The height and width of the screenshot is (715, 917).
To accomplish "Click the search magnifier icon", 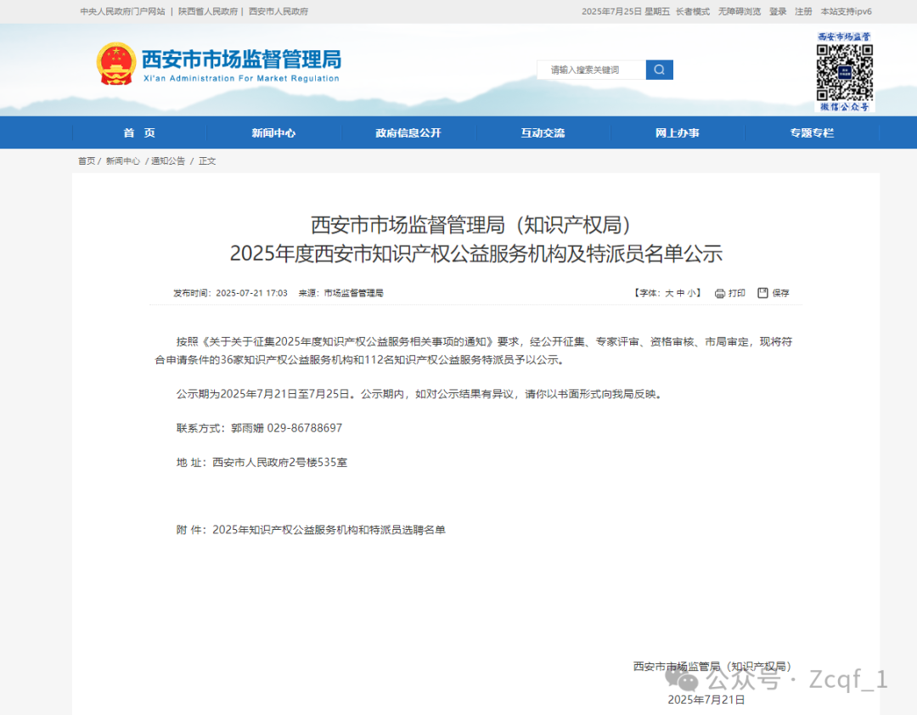I will [659, 70].
